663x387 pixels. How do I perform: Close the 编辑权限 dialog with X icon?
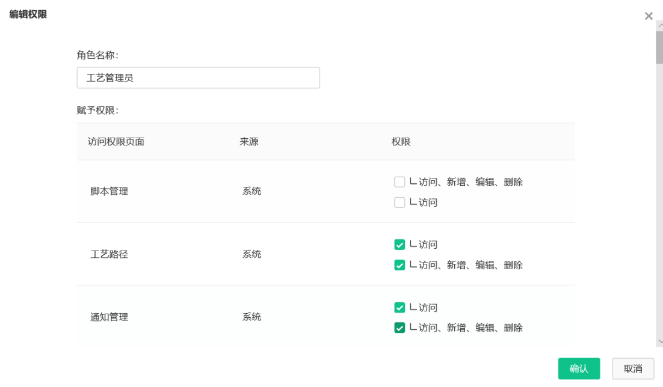[x=648, y=16]
